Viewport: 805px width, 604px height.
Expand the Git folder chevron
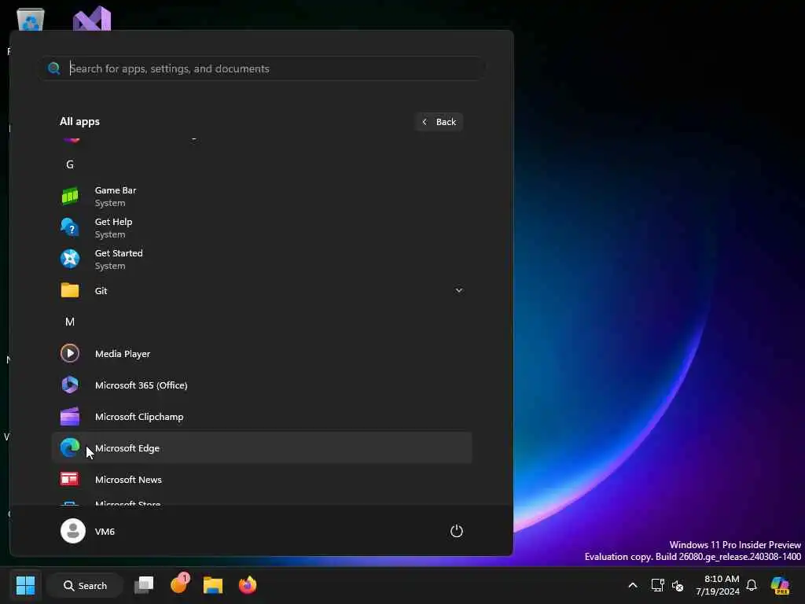click(458, 290)
